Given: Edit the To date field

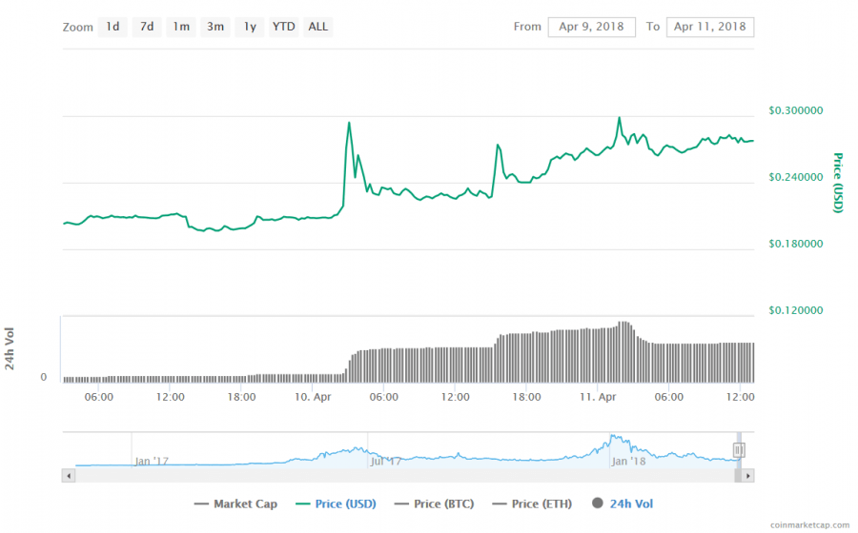Looking at the screenshot, I should (x=709, y=27).
